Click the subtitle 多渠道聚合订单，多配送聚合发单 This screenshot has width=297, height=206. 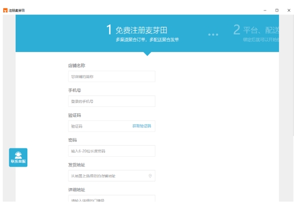coord(147,39)
